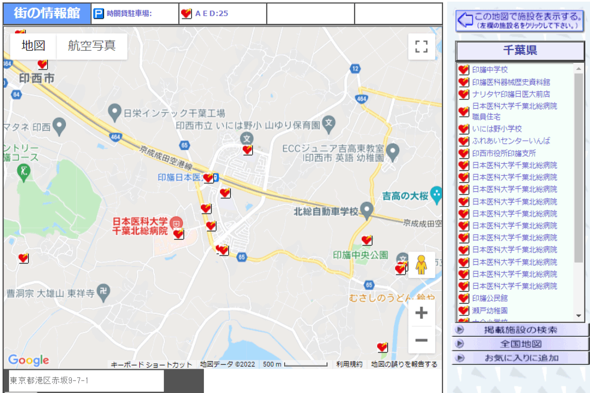
Task: Click the 吉高の大桜 attraction pin
Action: [x=436, y=196]
